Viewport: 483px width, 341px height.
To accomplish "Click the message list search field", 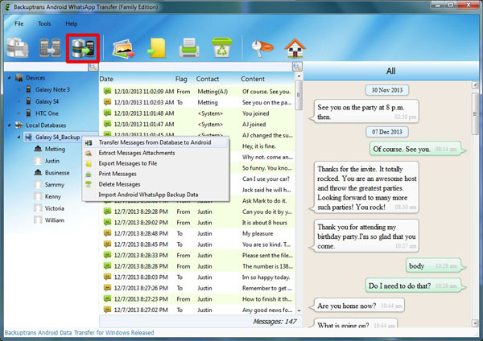I will coord(196,67).
